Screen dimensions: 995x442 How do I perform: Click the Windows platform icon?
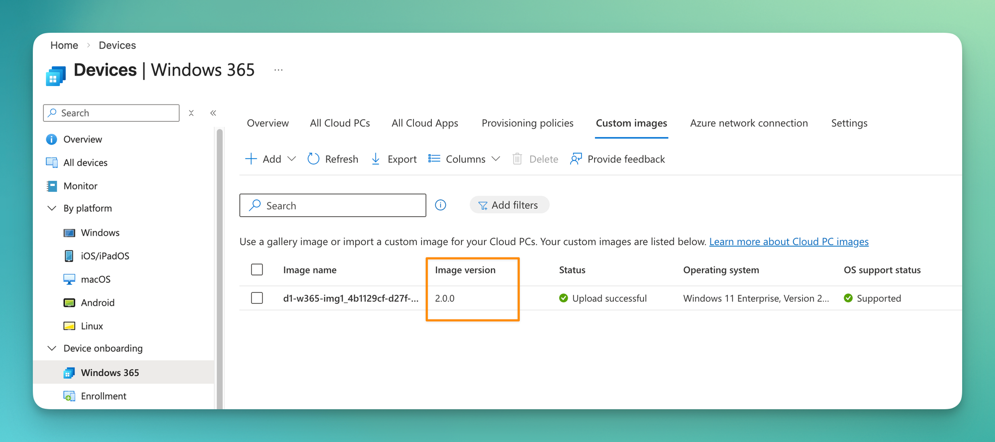coord(70,233)
